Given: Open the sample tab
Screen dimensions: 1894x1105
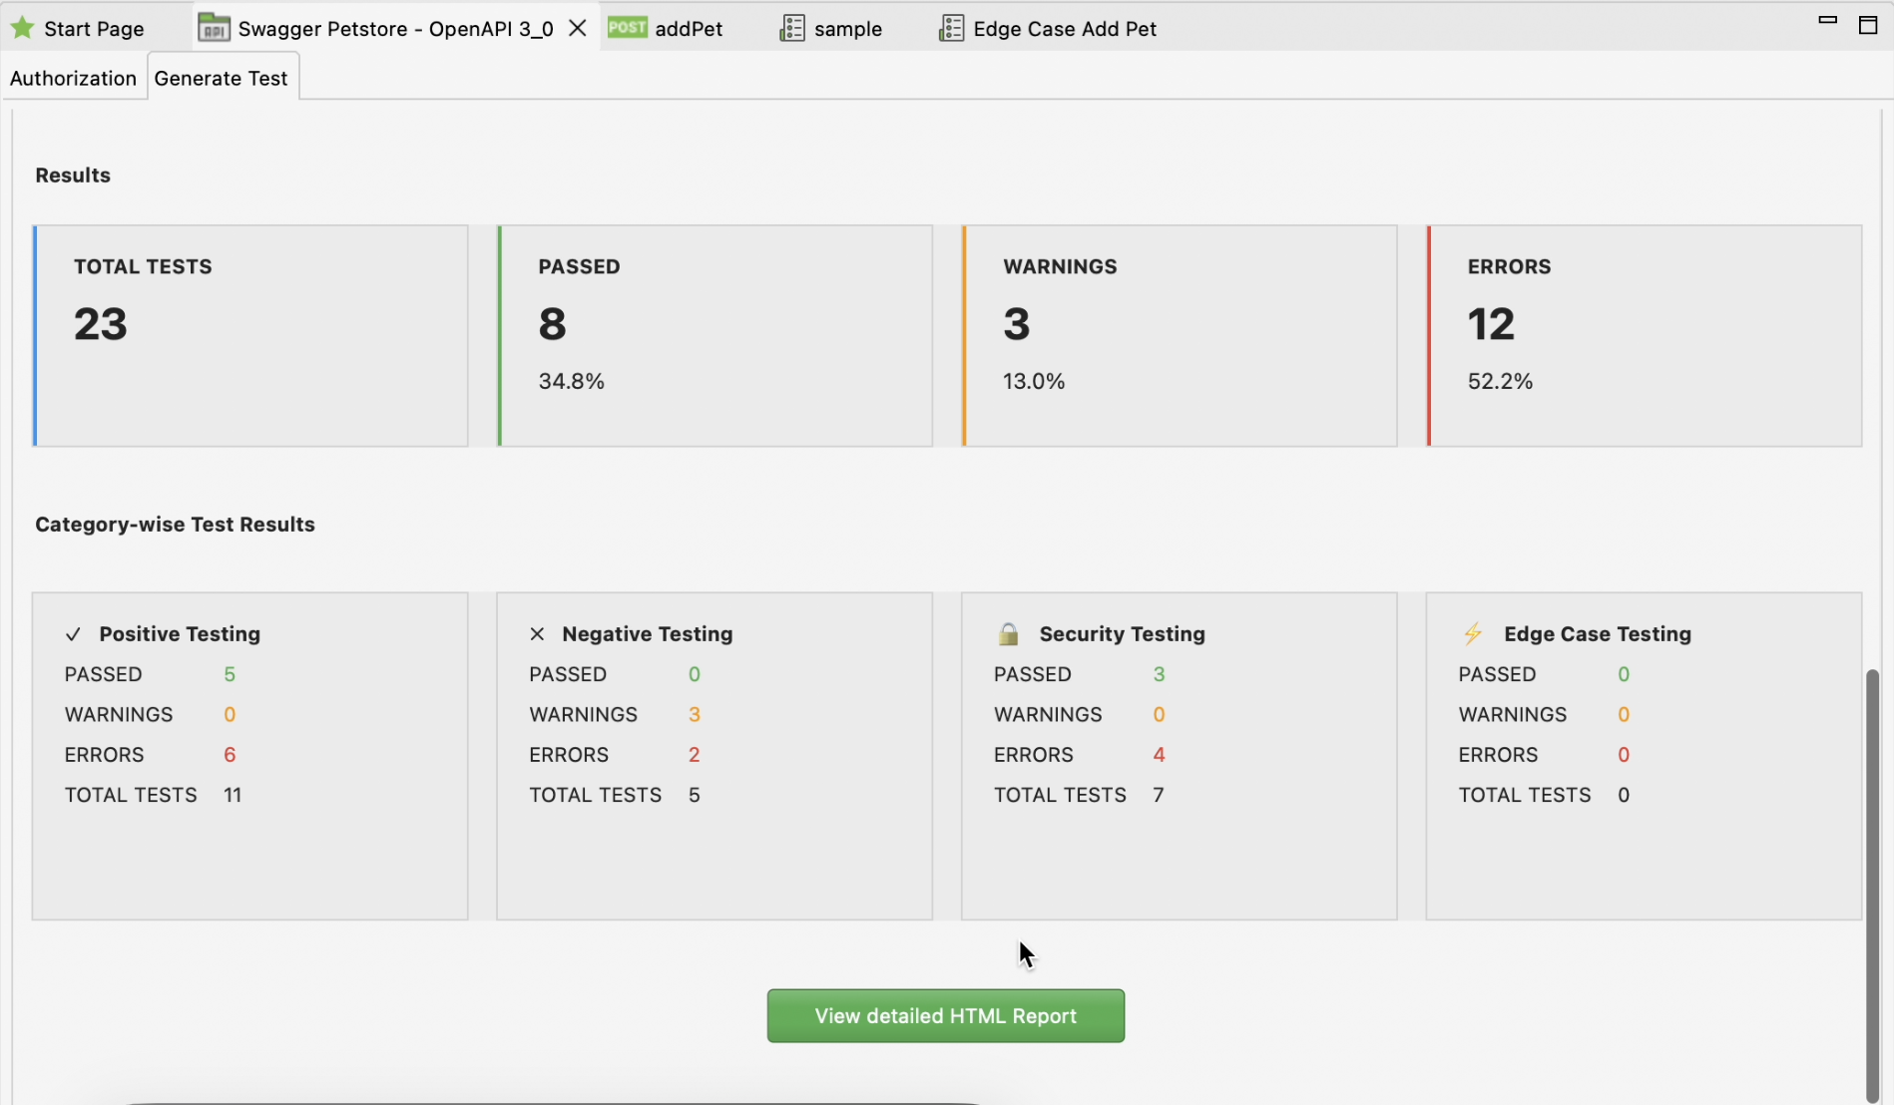Looking at the screenshot, I should coord(846,28).
